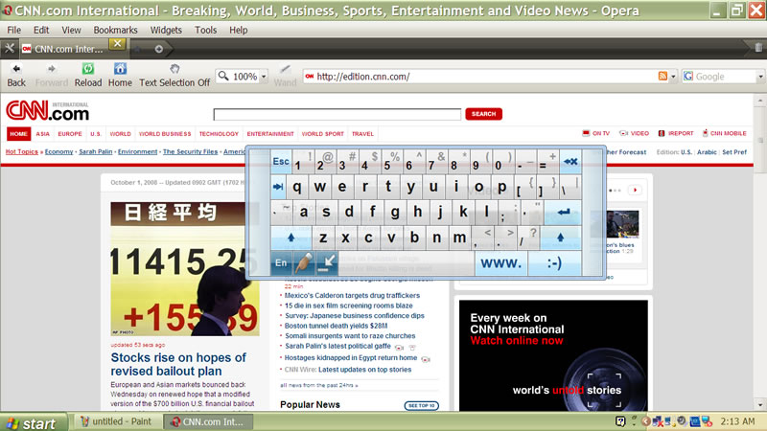Click the red CNN SEARCH button
This screenshot has width=767, height=431.
point(483,114)
